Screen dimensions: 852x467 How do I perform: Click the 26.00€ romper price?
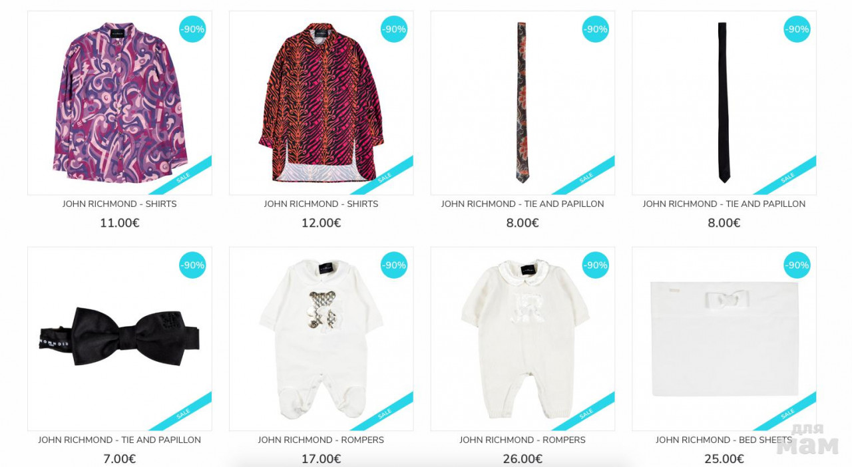(x=523, y=459)
